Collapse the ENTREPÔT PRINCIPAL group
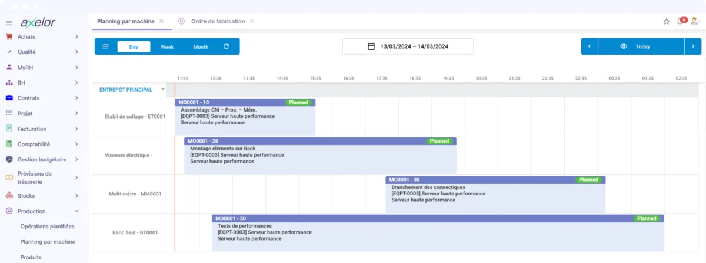Image resolution: width=706 pixels, height=263 pixels. [x=164, y=90]
